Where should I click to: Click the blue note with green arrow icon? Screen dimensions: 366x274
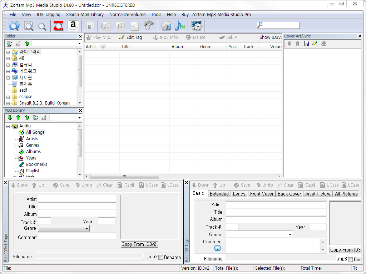180,25
